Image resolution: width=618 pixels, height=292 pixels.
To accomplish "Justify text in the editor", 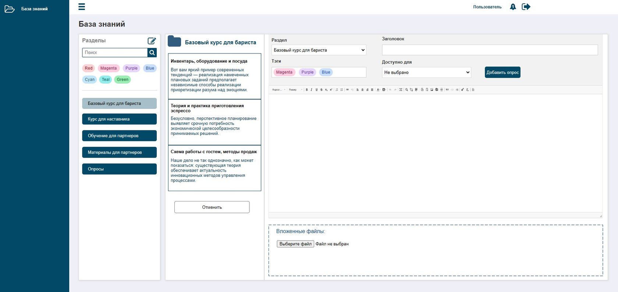I will point(372,89).
